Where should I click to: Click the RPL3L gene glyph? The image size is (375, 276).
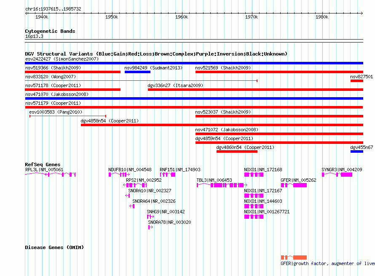click(x=50, y=175)
